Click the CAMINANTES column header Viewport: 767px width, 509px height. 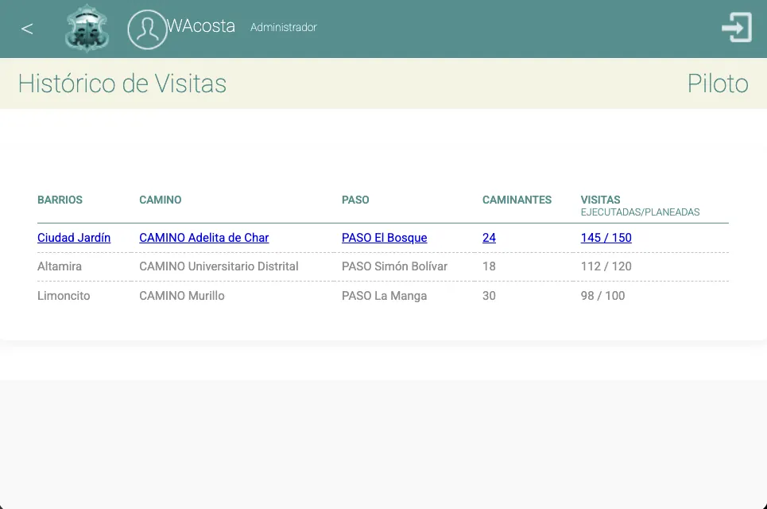[517, 200]
